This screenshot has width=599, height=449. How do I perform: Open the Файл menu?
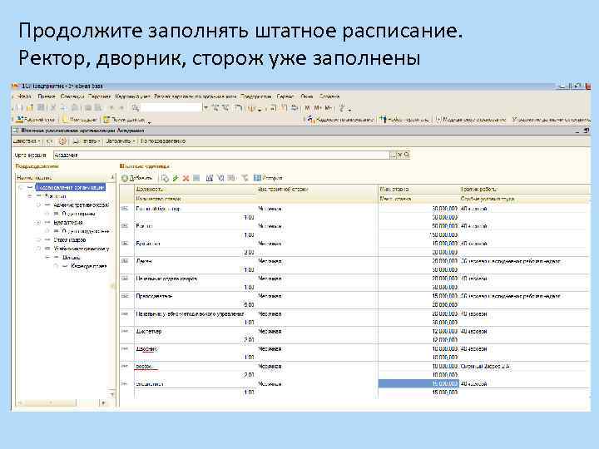[24, 96]
